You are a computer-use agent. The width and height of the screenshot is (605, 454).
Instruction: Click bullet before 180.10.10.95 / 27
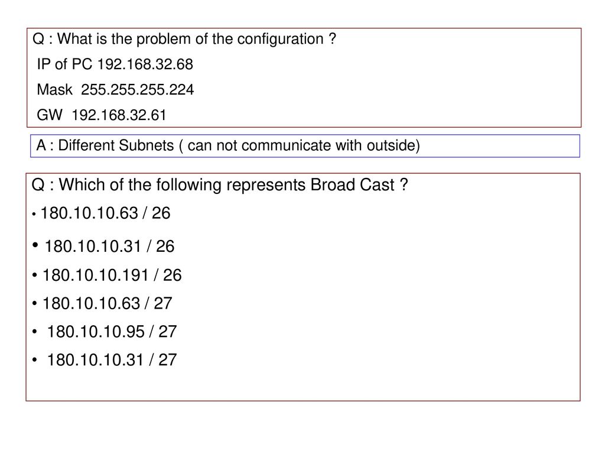[35, 332]
